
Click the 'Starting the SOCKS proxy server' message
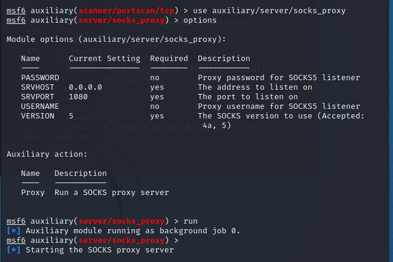pyautogui.click(x=99, y=250)
